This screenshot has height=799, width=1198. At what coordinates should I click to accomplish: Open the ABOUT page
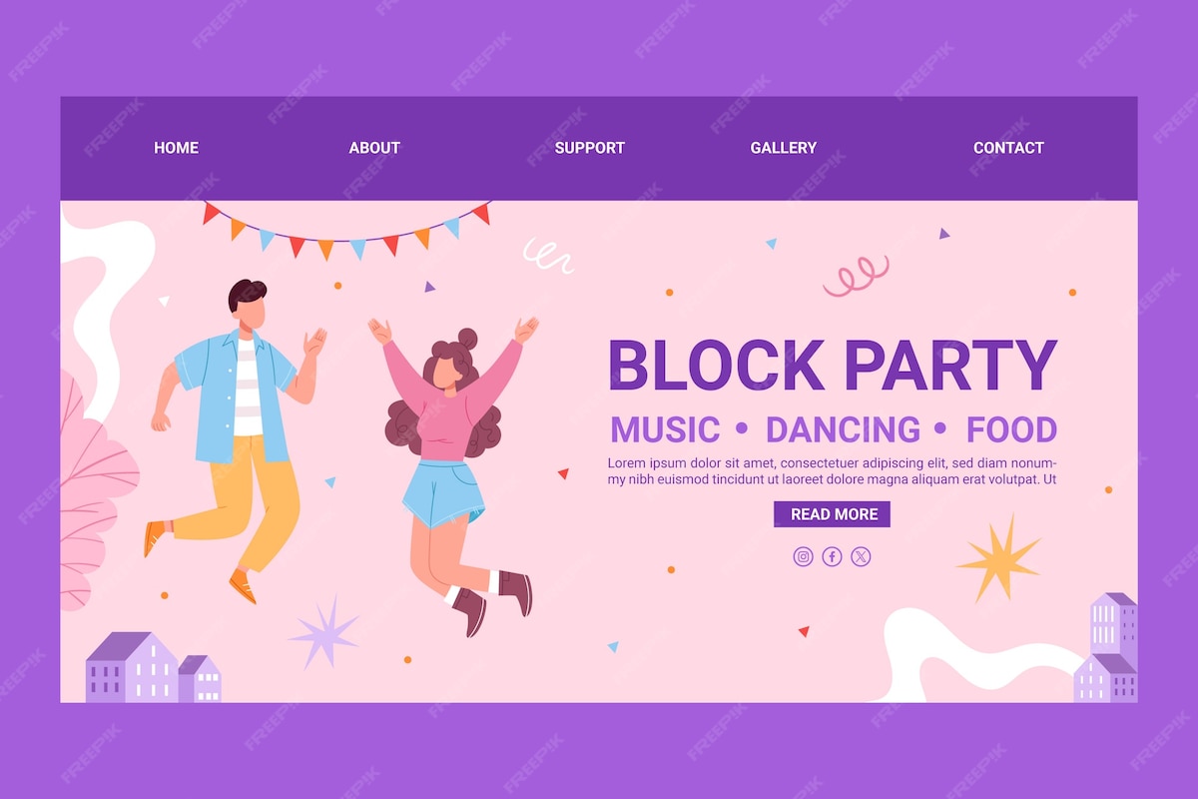tap(374, 148)
